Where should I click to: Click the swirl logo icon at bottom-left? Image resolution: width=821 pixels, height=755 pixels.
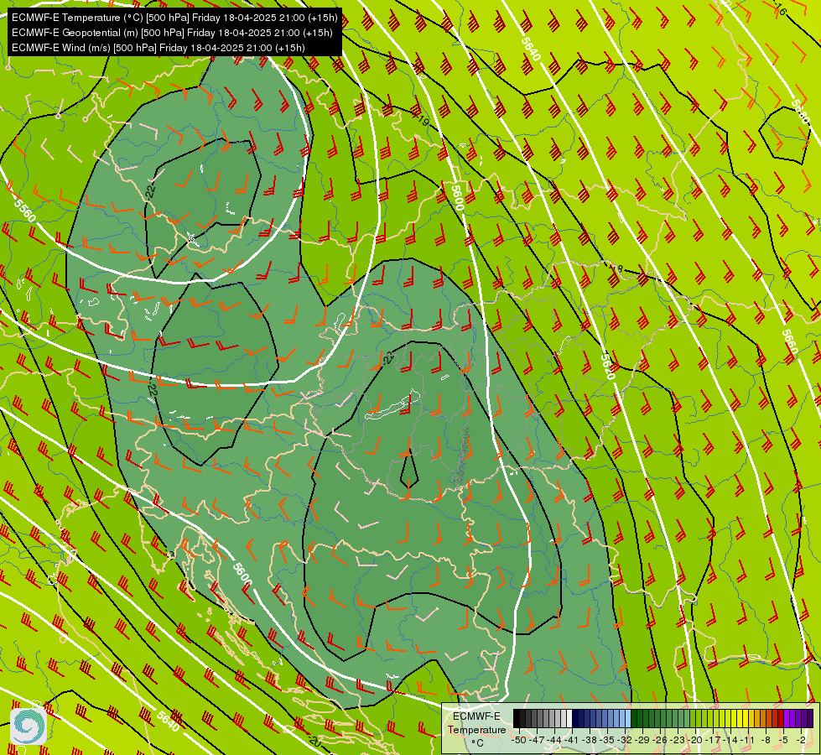pyautogui.click(x=29, y=726)
